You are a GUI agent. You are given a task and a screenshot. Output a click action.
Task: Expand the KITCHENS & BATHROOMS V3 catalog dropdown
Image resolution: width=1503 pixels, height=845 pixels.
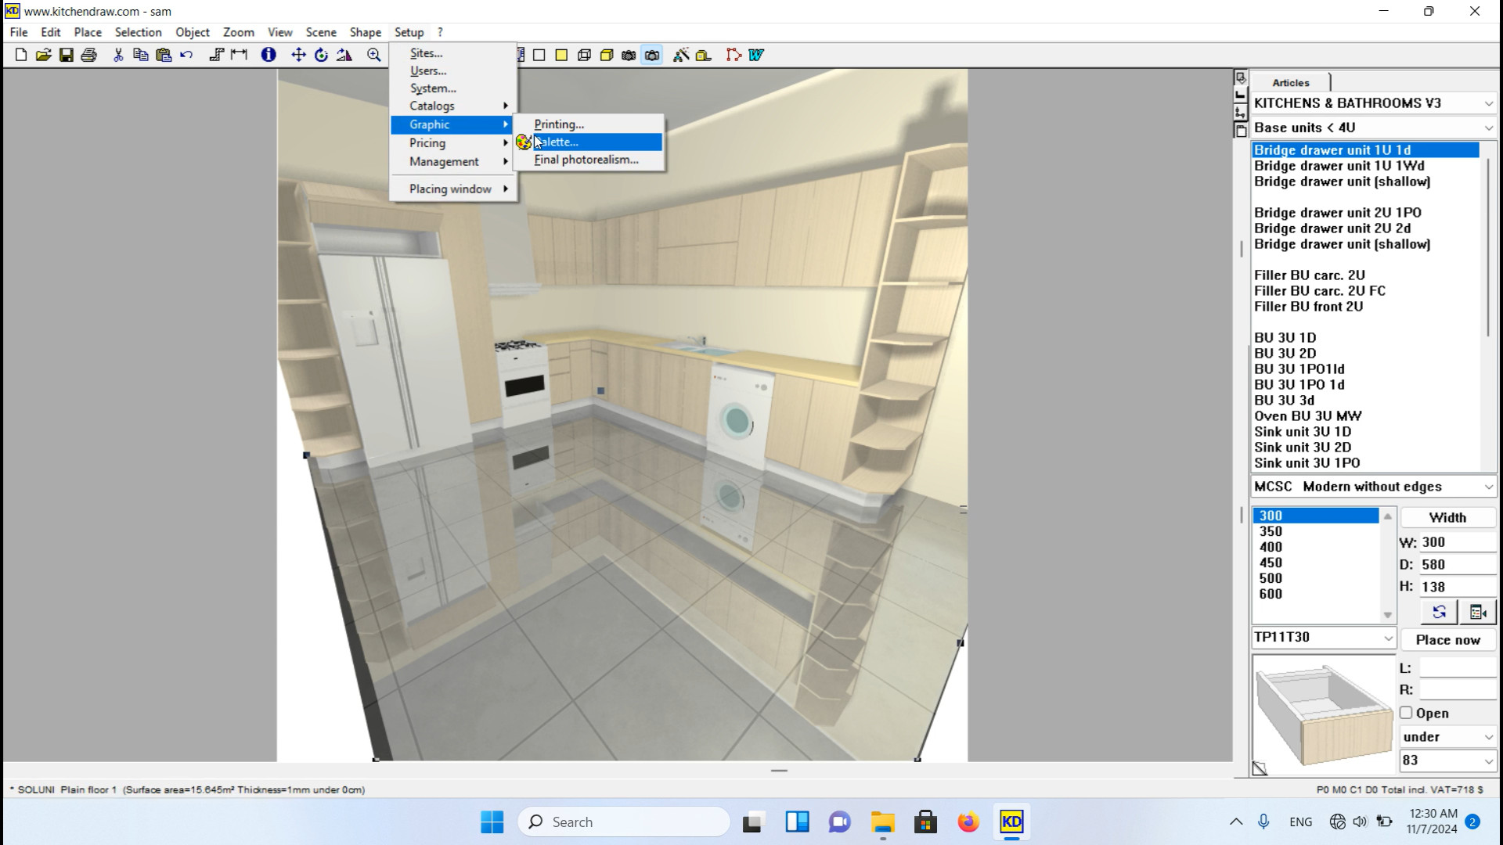1487,103
